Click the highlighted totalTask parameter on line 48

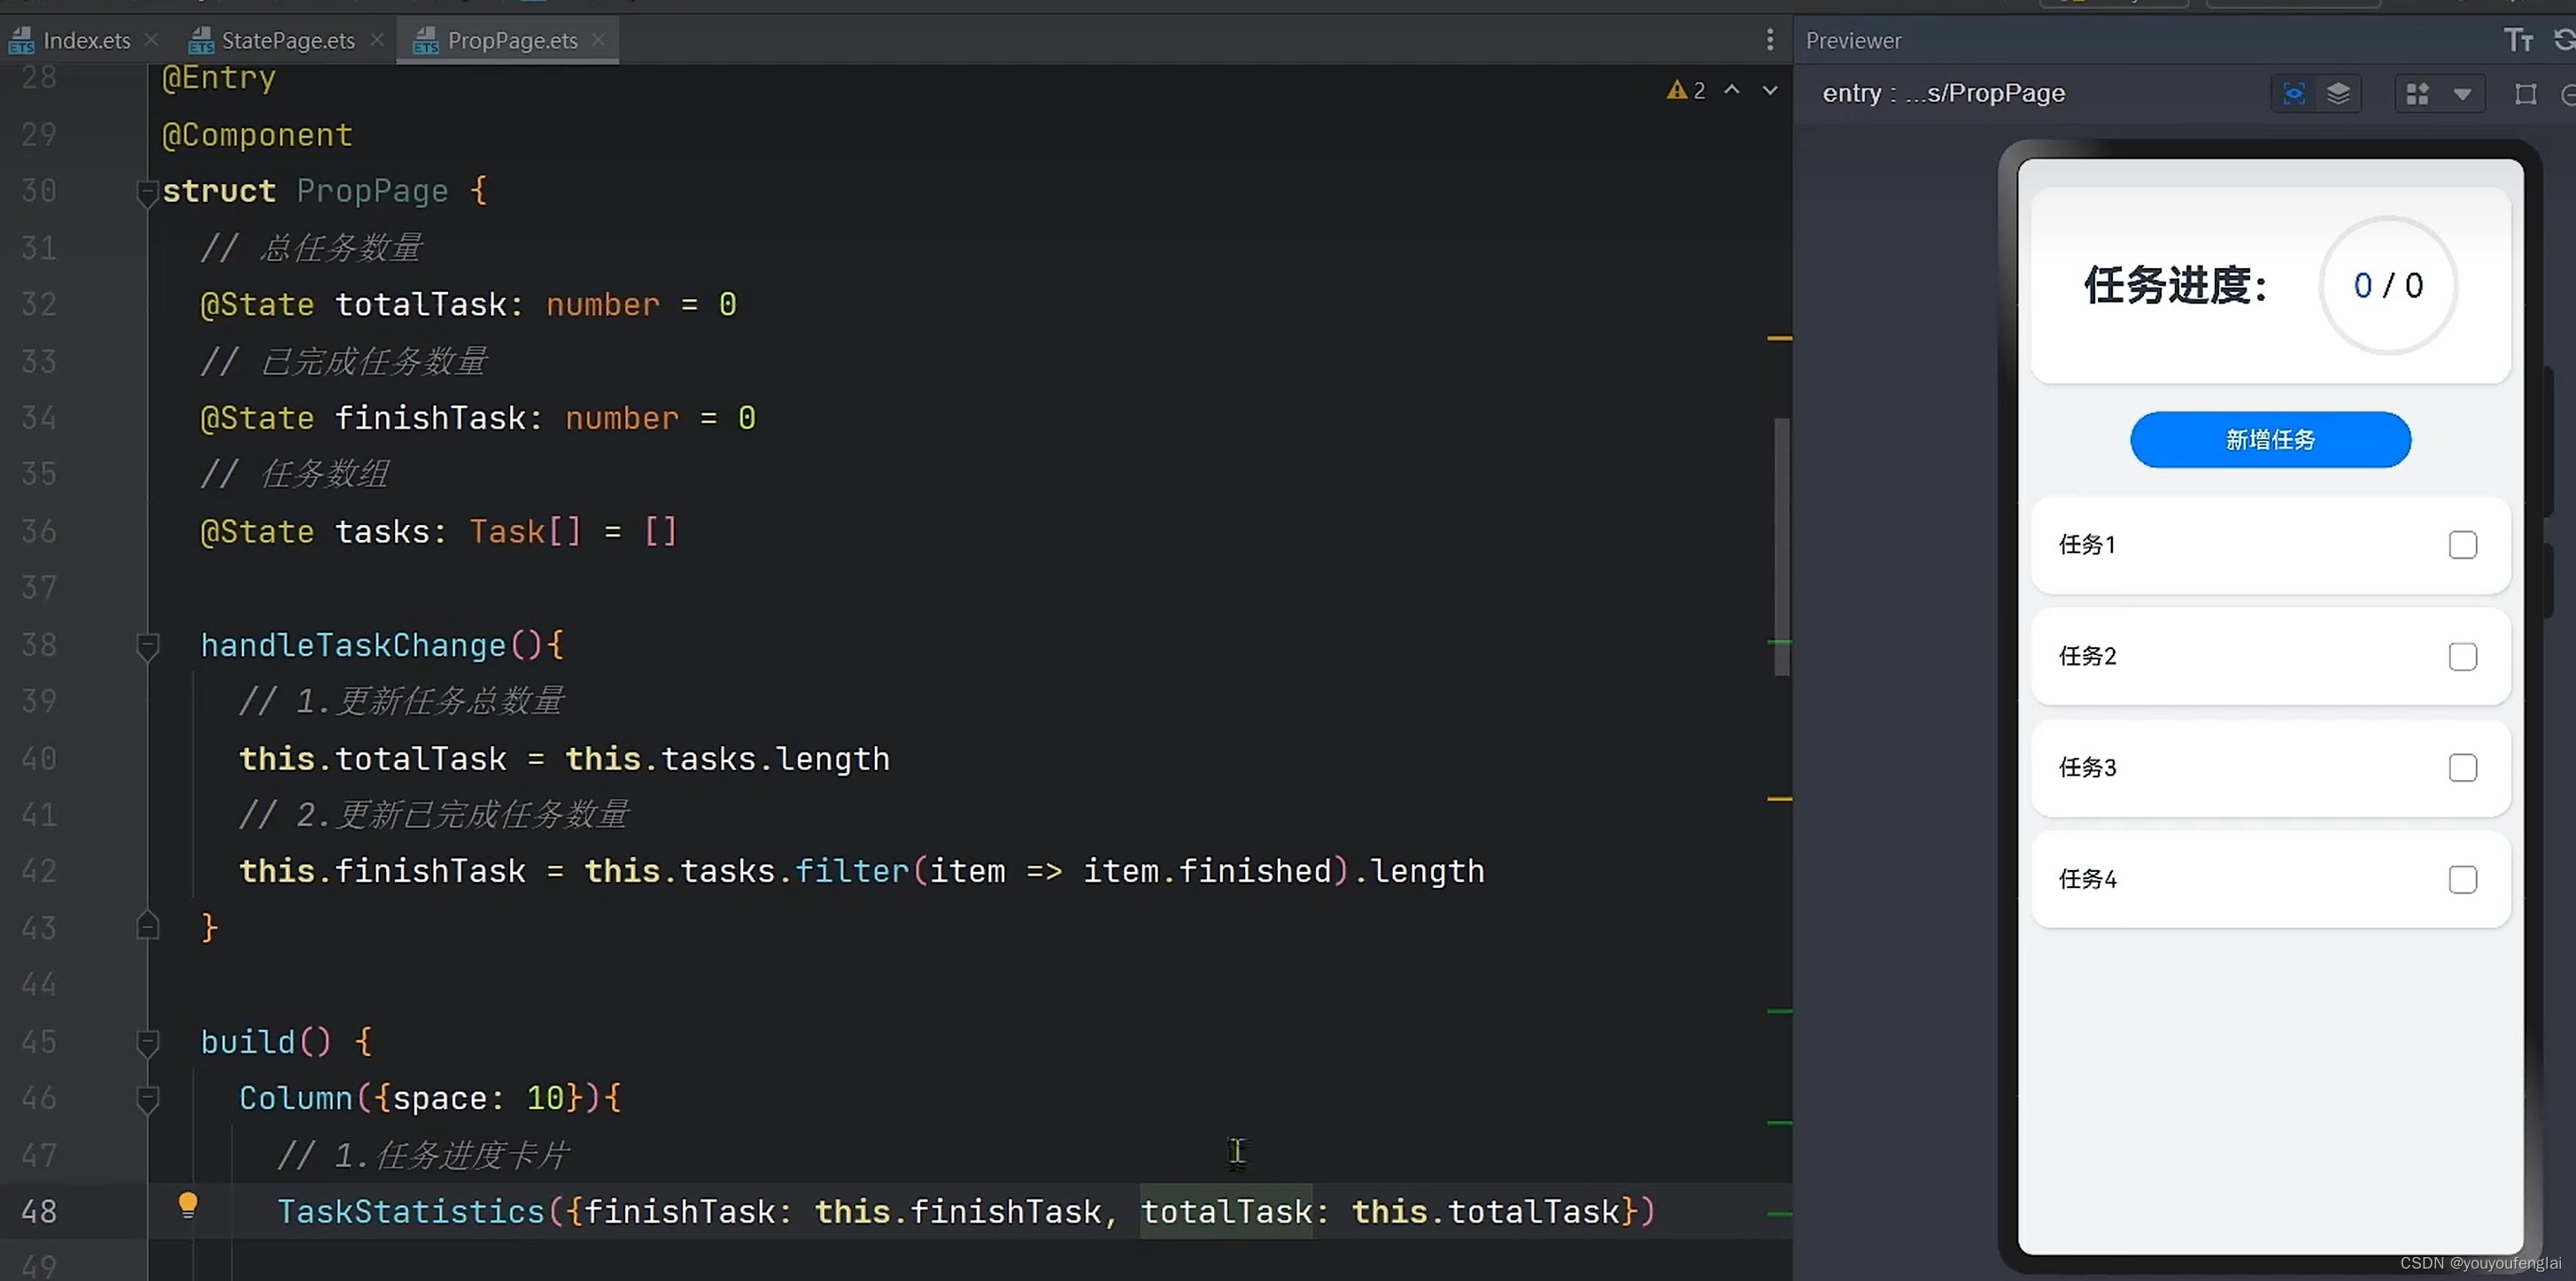coord(1226,1212)
